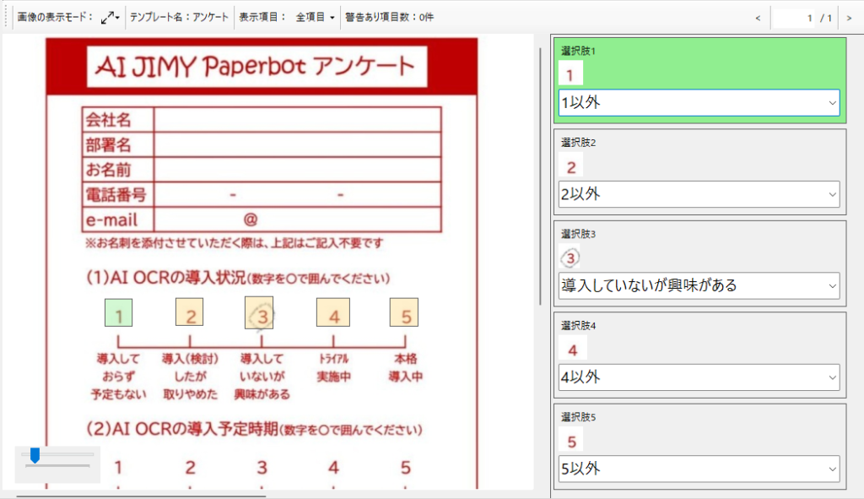The height and width of the screenshot is (499, 864).
Task: Open the 4以外 dropdown for 選択肢4
Action: click(699, 377)
